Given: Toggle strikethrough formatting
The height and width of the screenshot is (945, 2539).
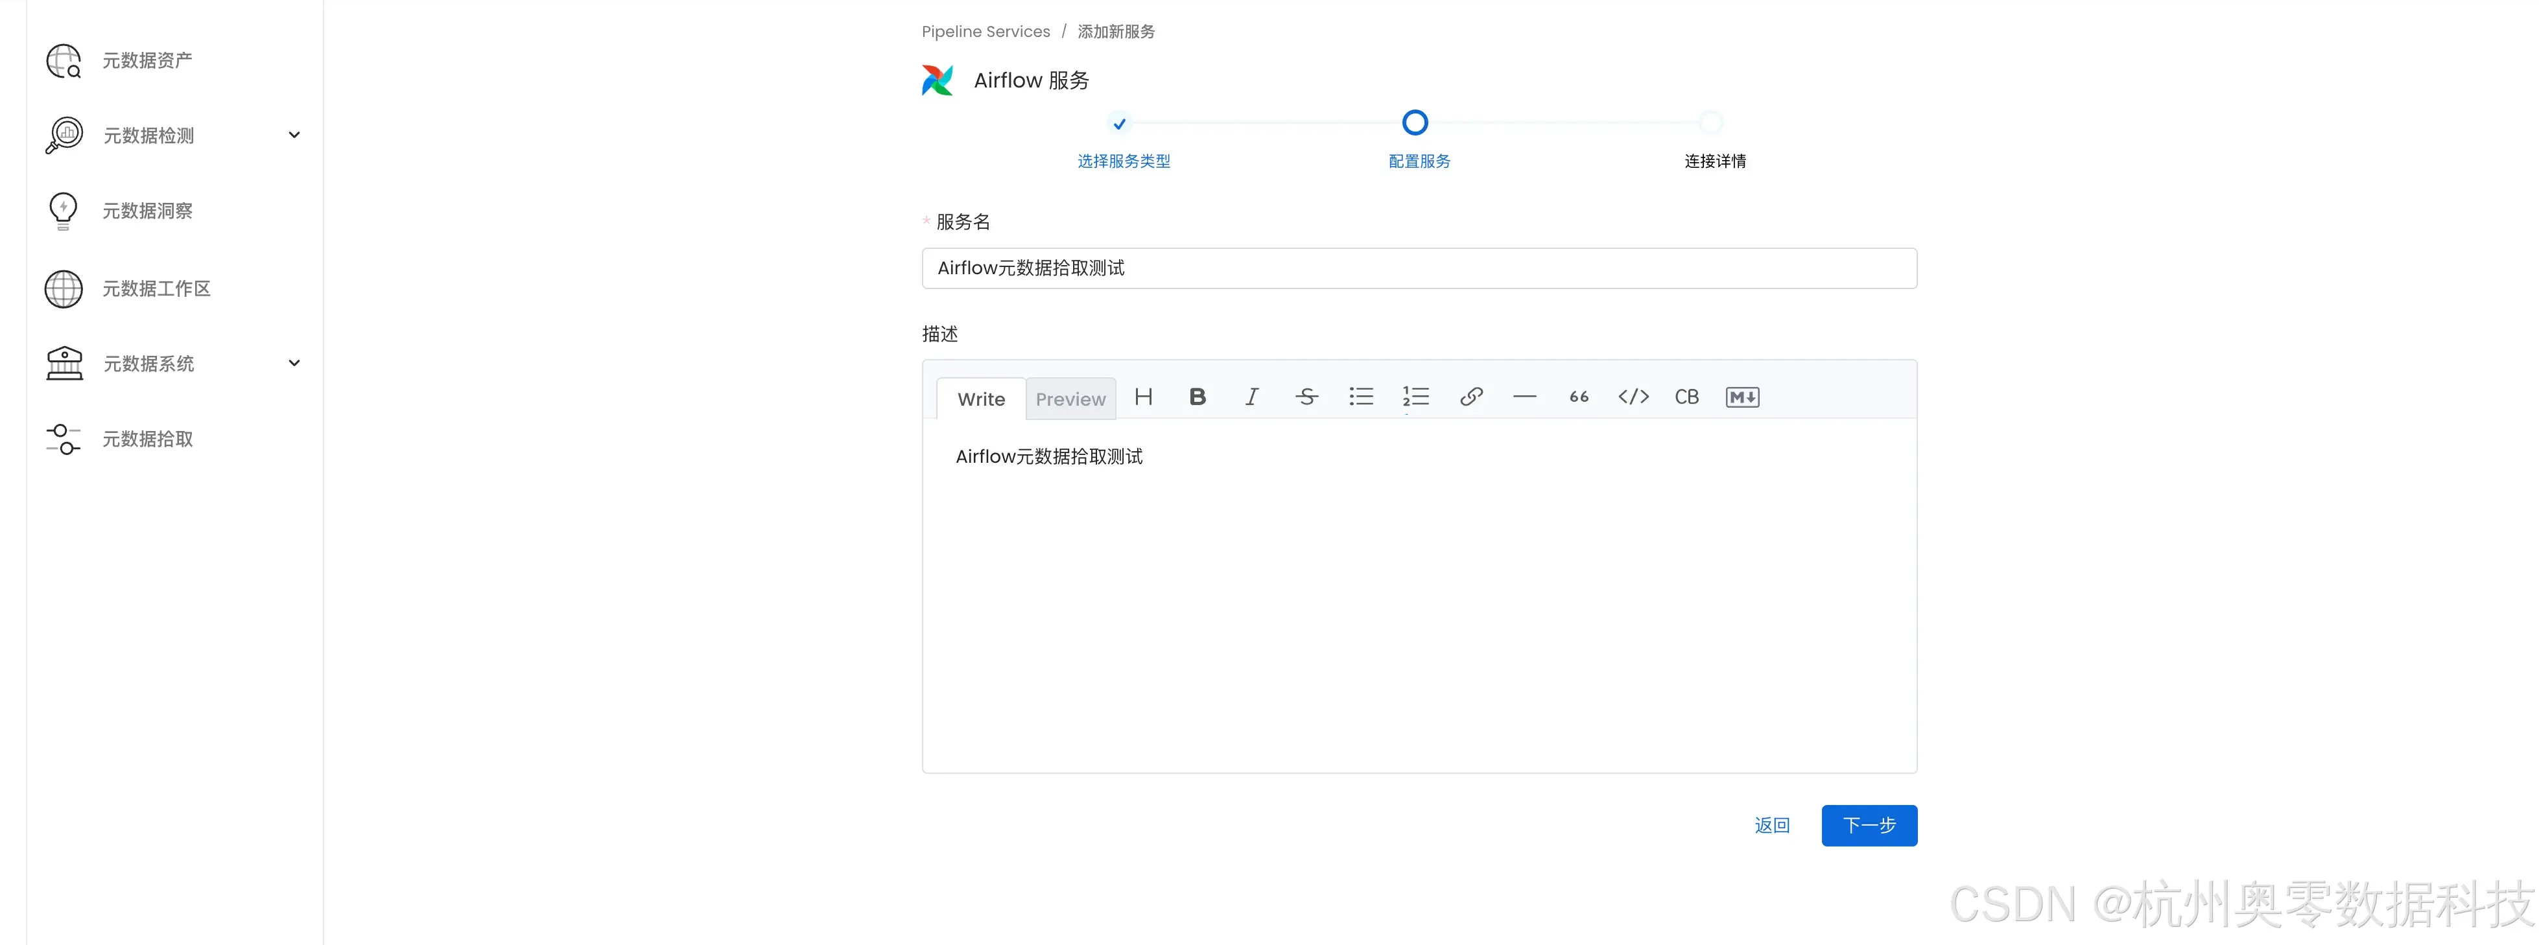Looking at the screenshot, I should coord(1306,397).
